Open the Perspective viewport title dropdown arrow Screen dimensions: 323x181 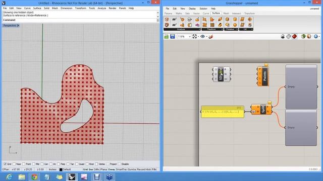pos(18,26)
